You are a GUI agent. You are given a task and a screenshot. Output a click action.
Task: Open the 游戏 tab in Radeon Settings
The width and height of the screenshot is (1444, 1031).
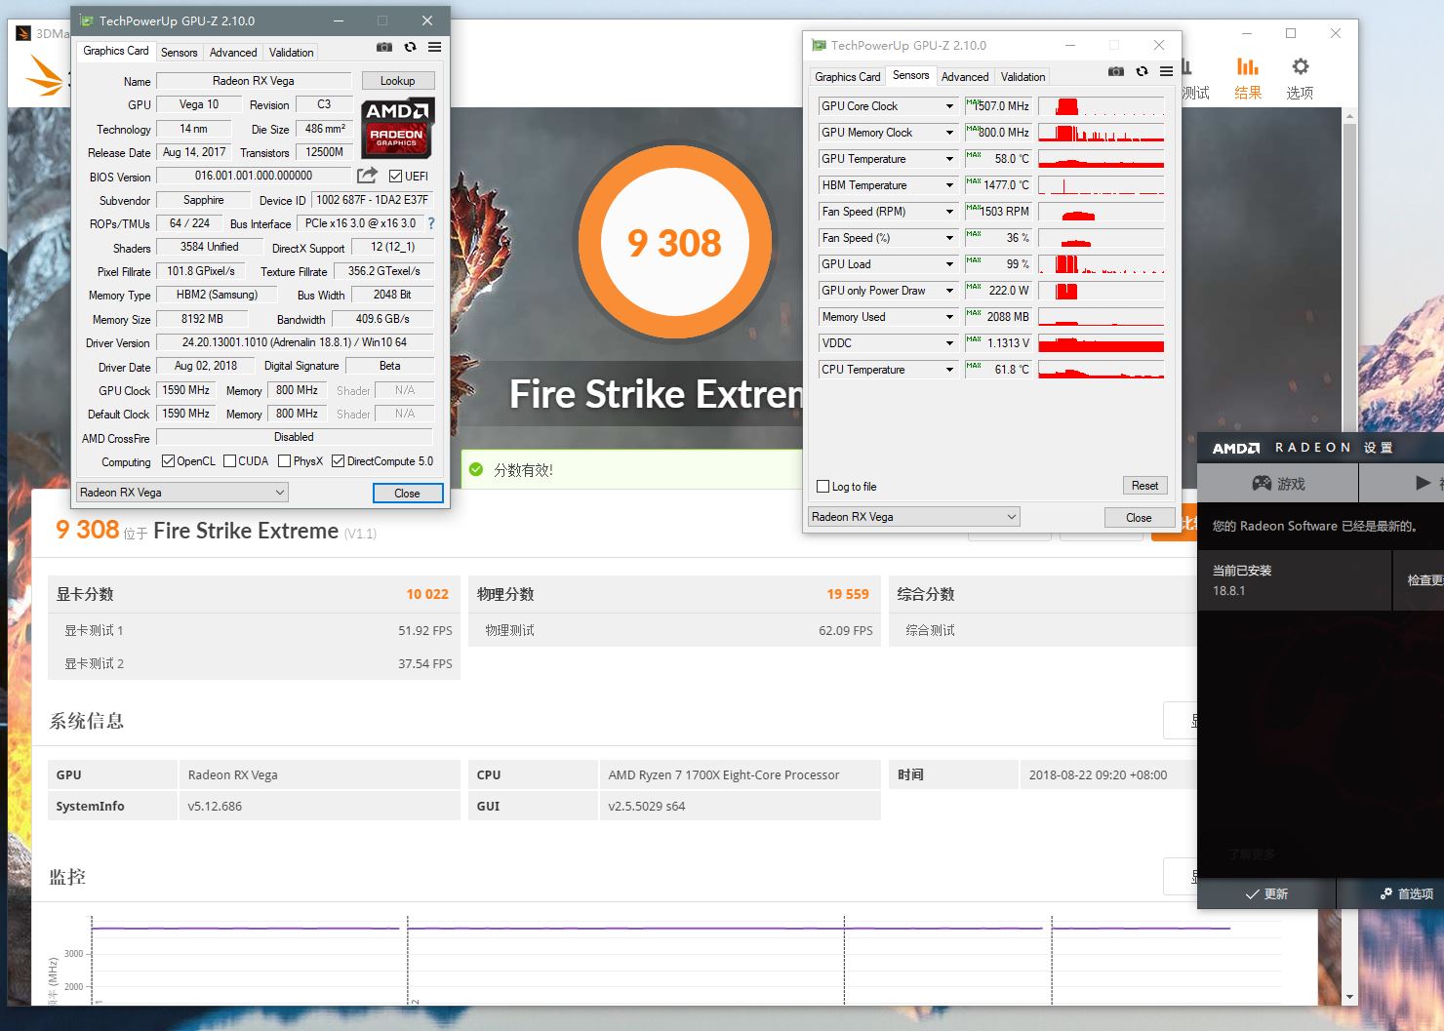(1278, 483)
